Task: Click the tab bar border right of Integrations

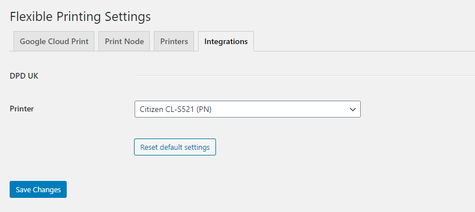Action: point(364,51)
